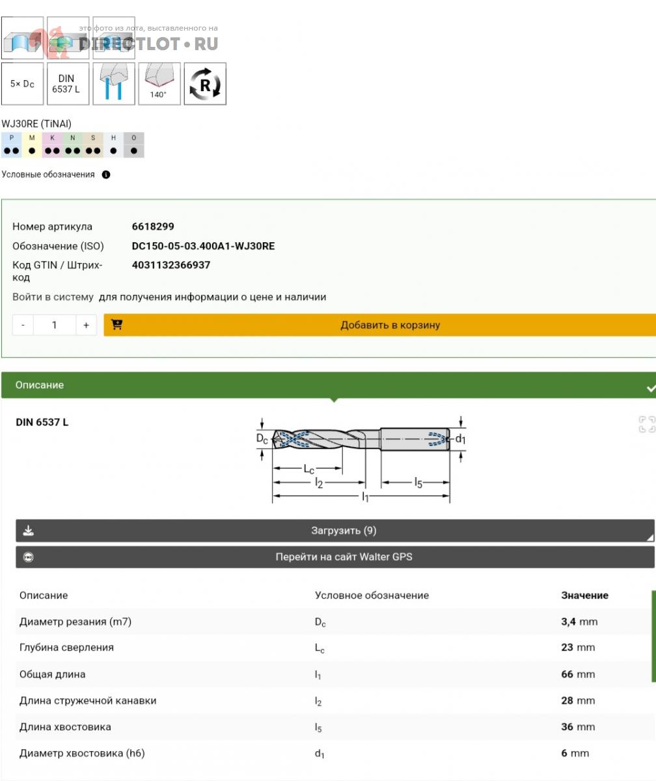
Task: Click the 5×Dc drilling depth icon
Action: point(22,84)
